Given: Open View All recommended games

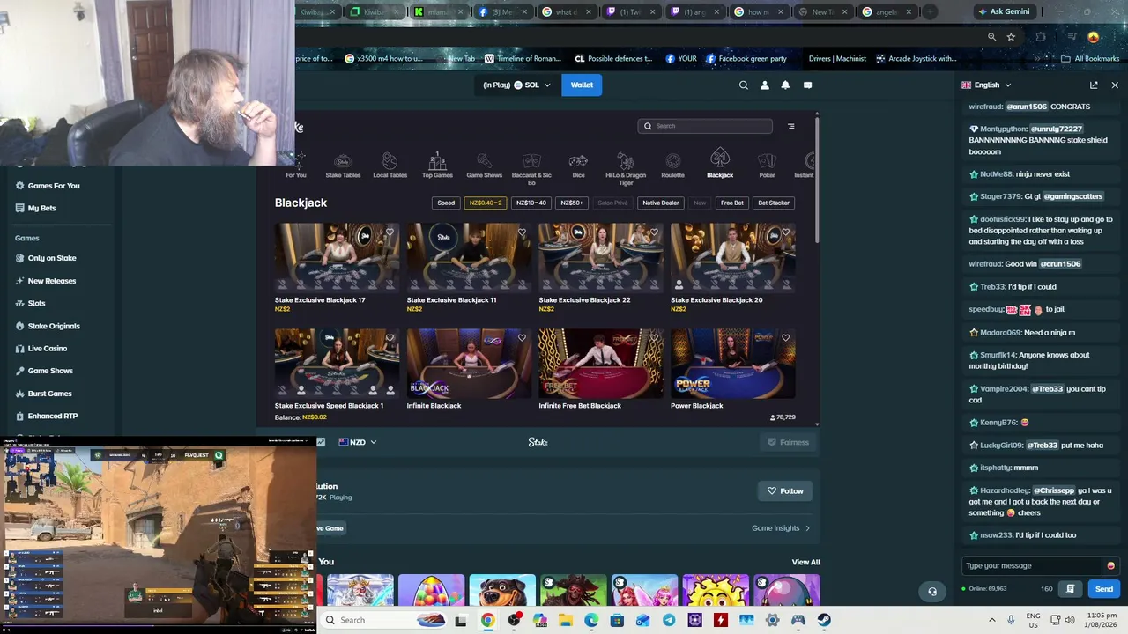Looking at the screenshot, I should click(805, 562).
